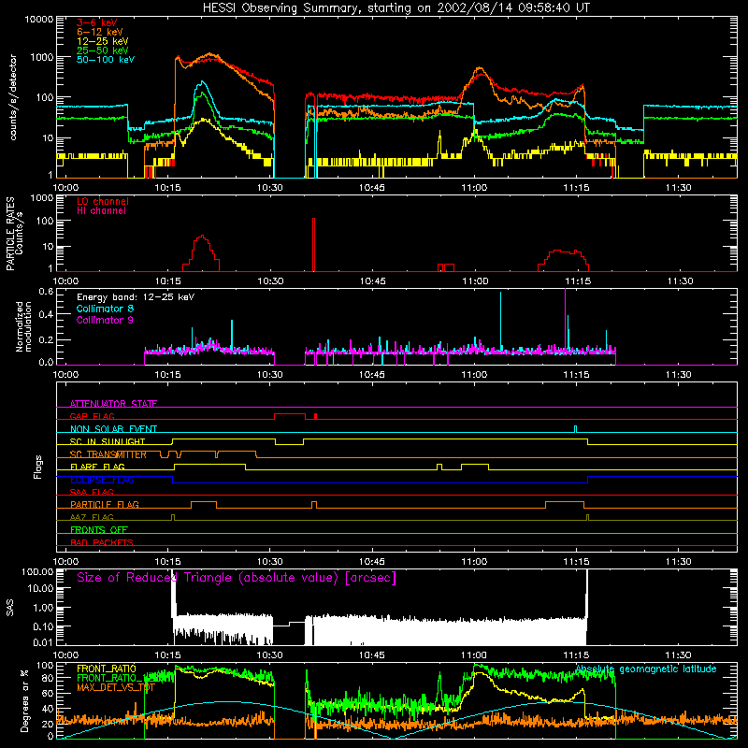
Task: Click the counts/s/detector axis label
Action: click(13, 97)
